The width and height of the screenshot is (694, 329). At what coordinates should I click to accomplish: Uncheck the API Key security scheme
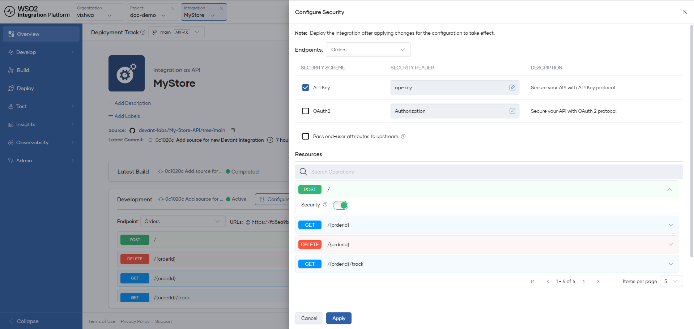pos(306,87)
